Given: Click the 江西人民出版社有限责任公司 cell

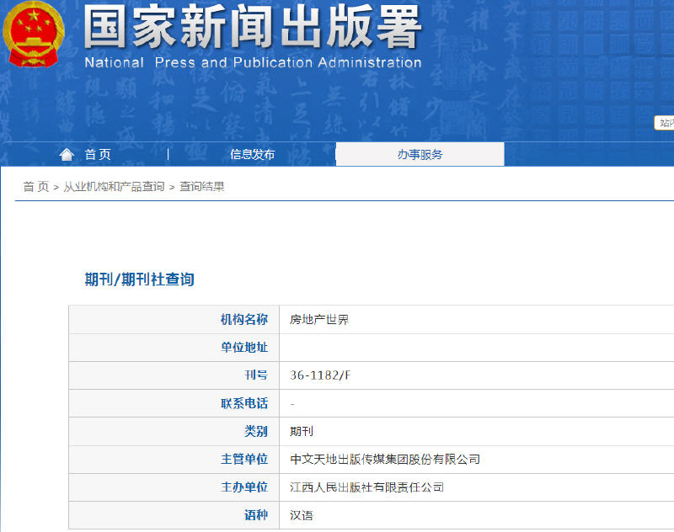Looking at the screenshot, I should click(x=366, y=487).
